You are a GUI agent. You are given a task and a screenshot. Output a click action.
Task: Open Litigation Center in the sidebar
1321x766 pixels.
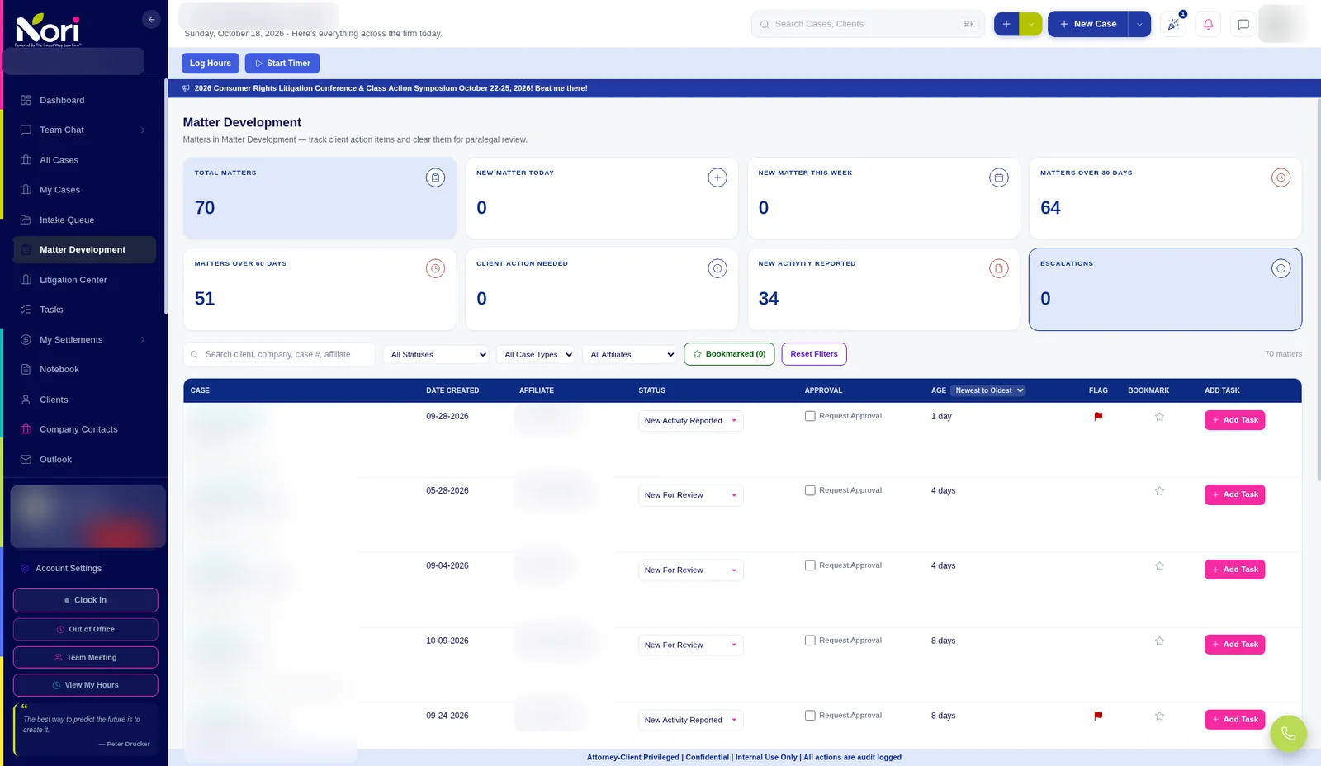83,280
